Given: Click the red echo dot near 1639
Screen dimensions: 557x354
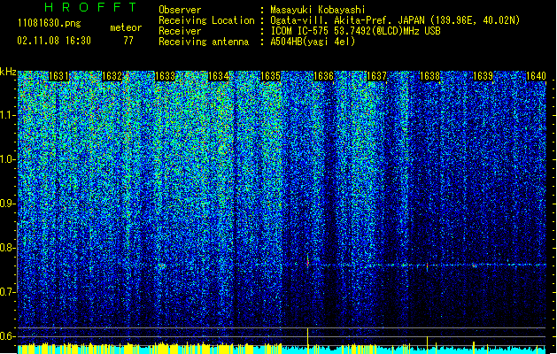Looking at the screenshot, I should tap(474, 265).
